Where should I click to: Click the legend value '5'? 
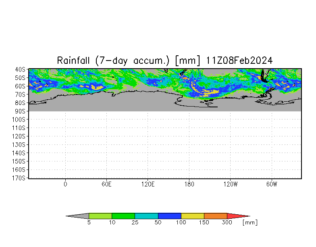(89, 223)
